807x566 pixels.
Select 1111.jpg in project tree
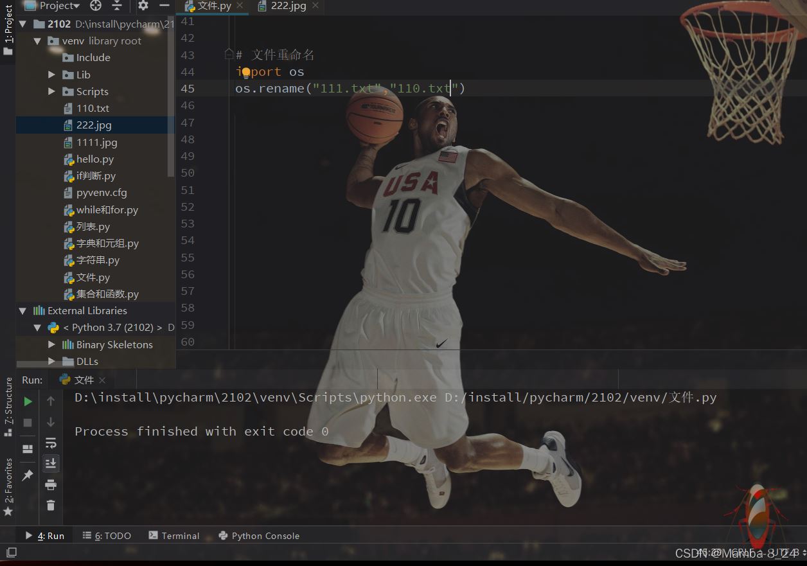point(90,143)
